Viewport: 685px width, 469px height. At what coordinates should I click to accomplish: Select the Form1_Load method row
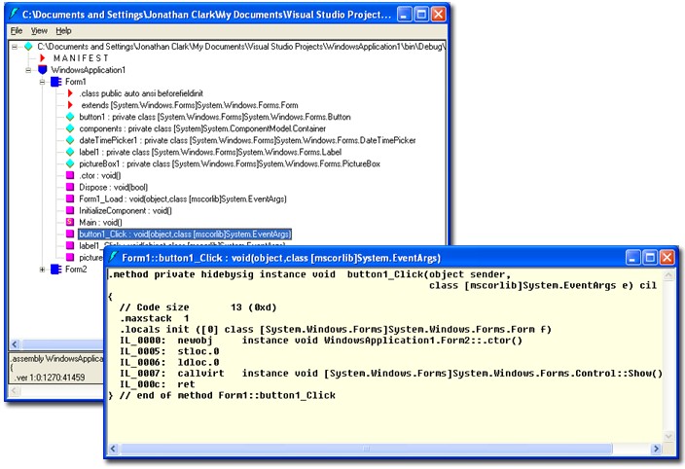(183, 199)
